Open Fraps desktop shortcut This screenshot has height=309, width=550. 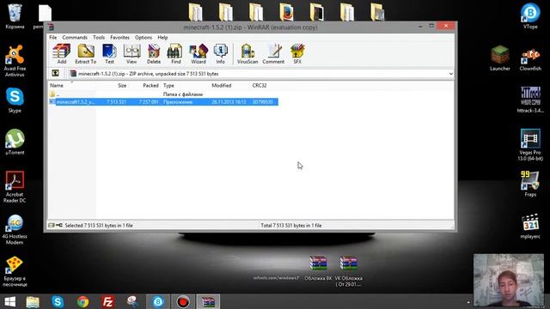[x=530, y=184]
